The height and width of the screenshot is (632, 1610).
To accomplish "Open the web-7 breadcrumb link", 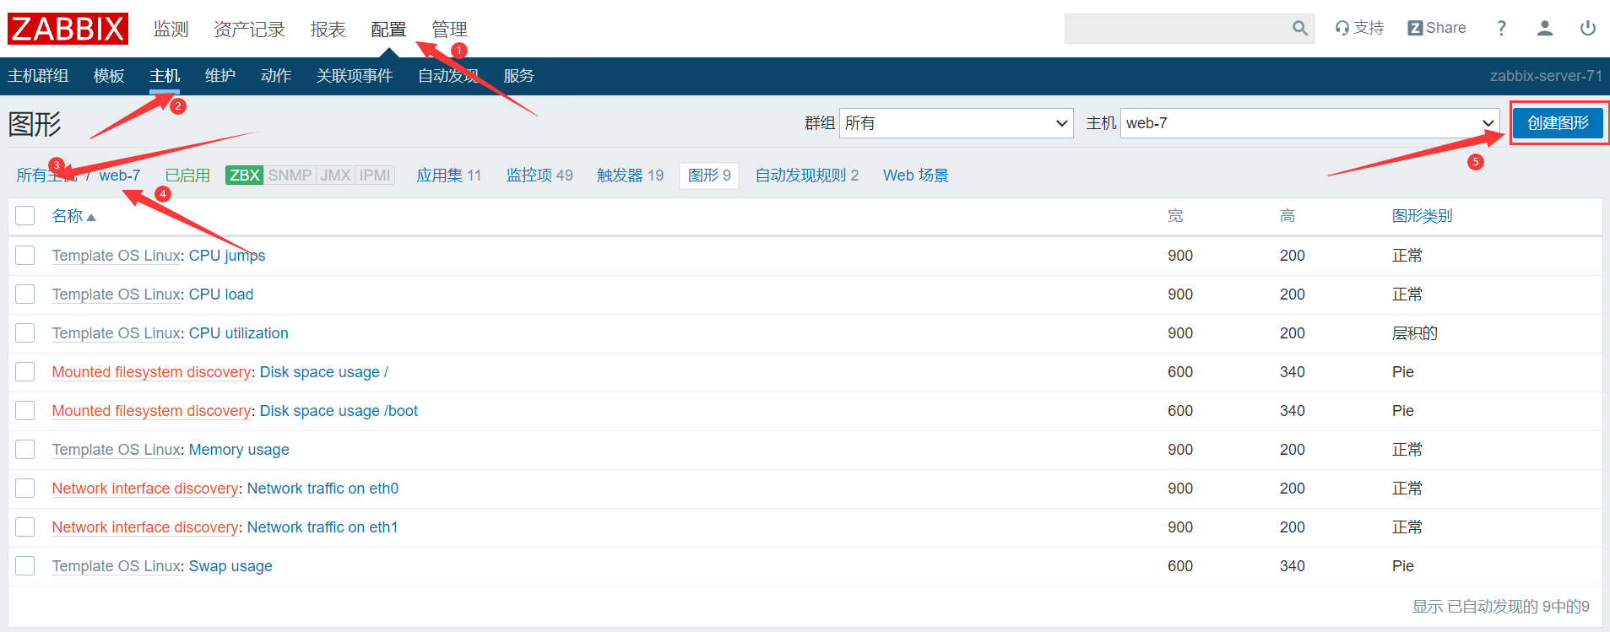I will [120, 176].
